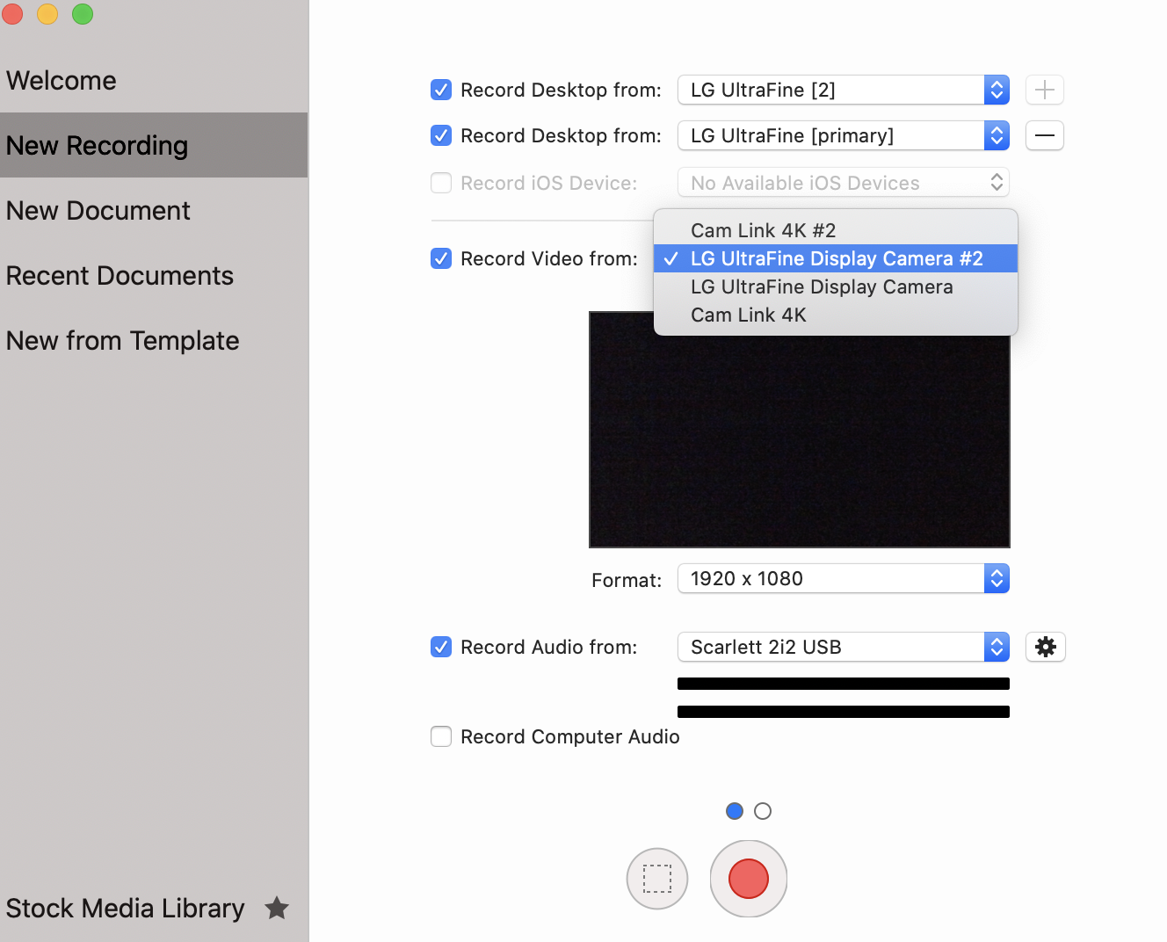Viewport: 1167px width, 942px height.
Task: Open the 1920 x 1080 format dropdown
Action: pos(844,578)
